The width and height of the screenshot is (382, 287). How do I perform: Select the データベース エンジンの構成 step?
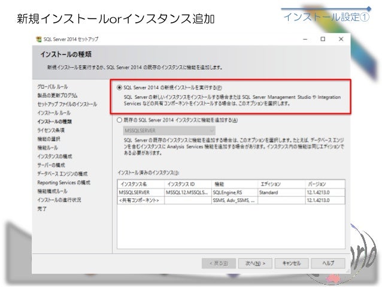(62, 174)
